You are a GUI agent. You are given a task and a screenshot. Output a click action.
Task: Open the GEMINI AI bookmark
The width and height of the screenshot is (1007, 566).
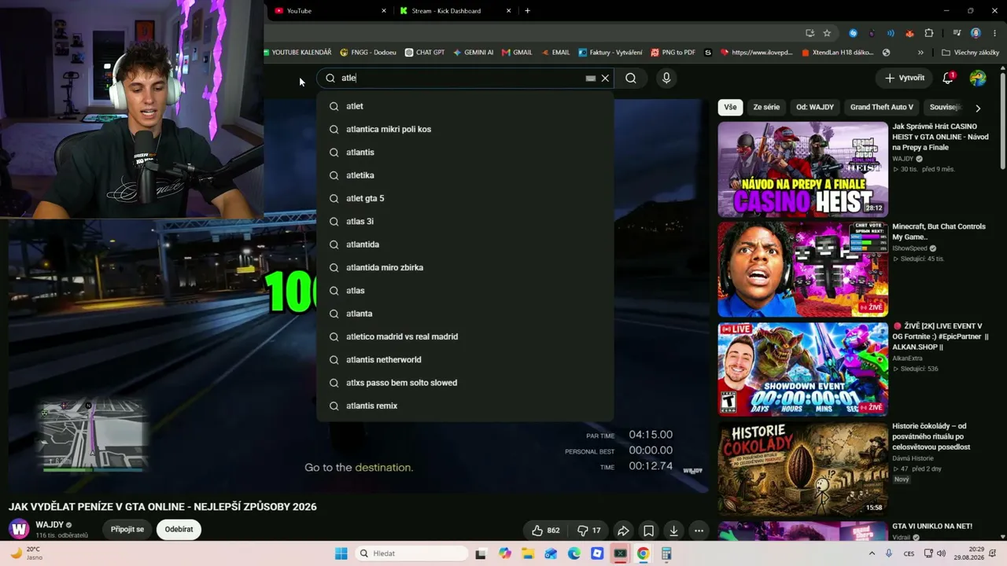(473, 53)
